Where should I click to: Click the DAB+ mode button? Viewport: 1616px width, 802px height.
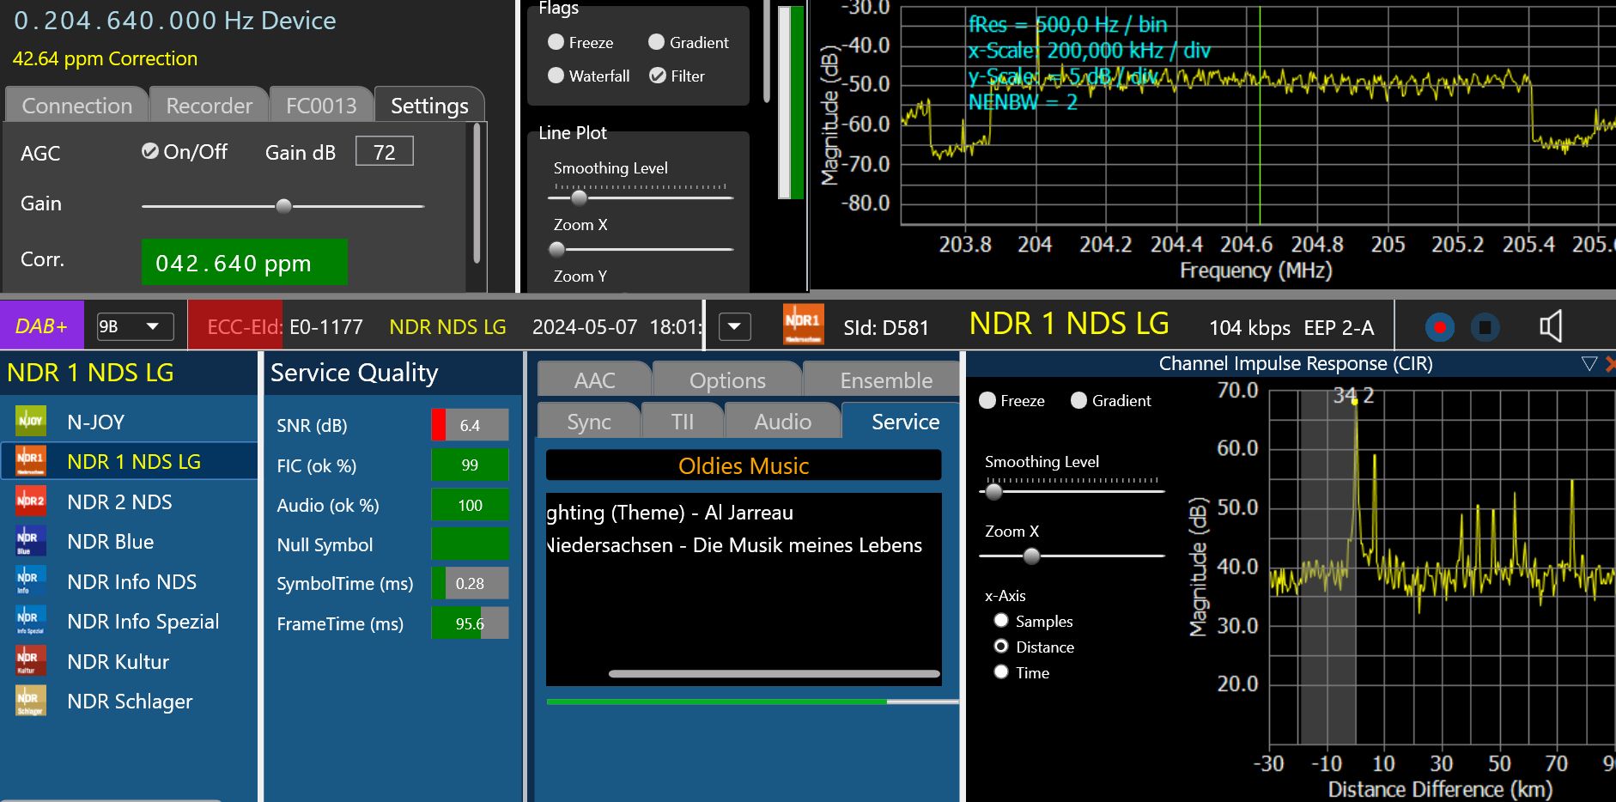point(41,326)
